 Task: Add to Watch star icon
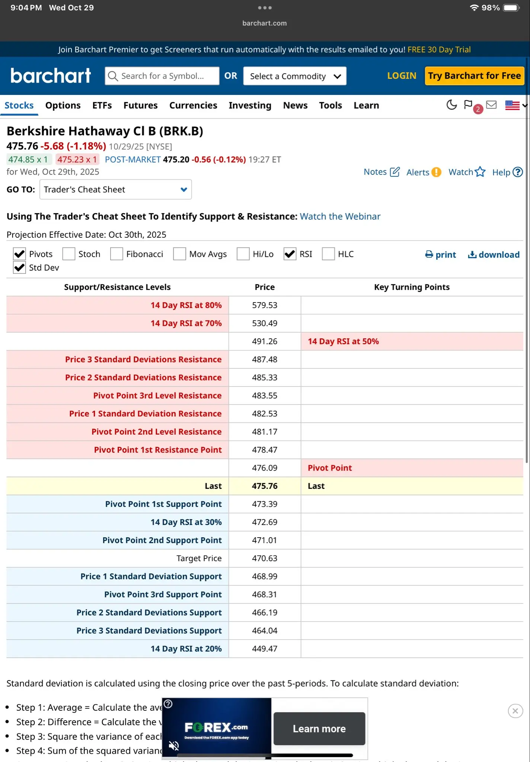pyautogui.click(x=480, y=172)
